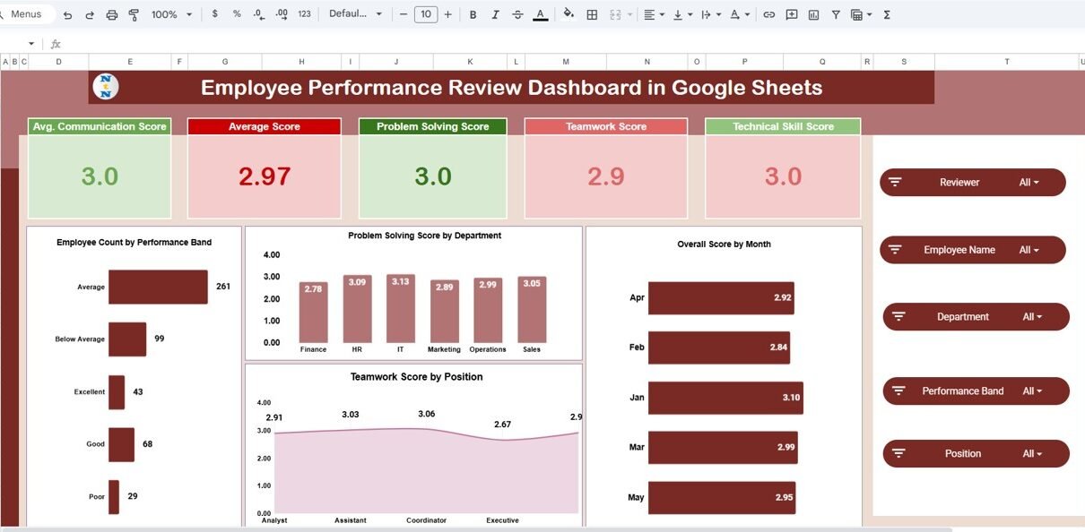Open the font family dropdown menu
1085x532 pixels.
(355, 14)
